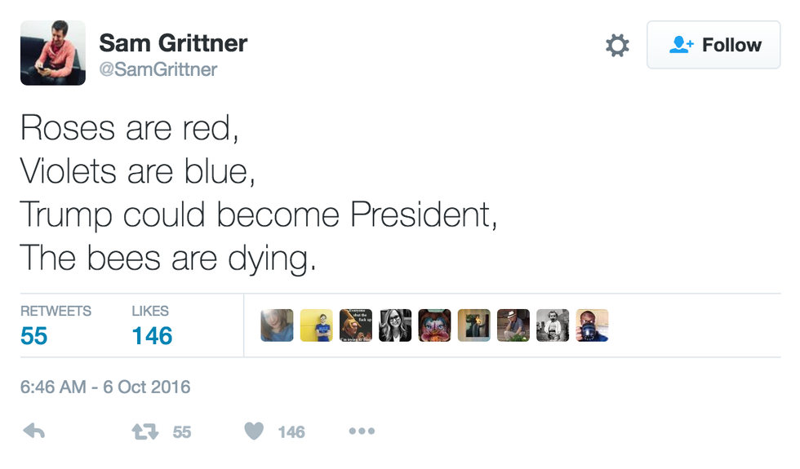Retweet this tweet using the retweet icon
This screenshot has height=469, width=800.
coord(144,431)
